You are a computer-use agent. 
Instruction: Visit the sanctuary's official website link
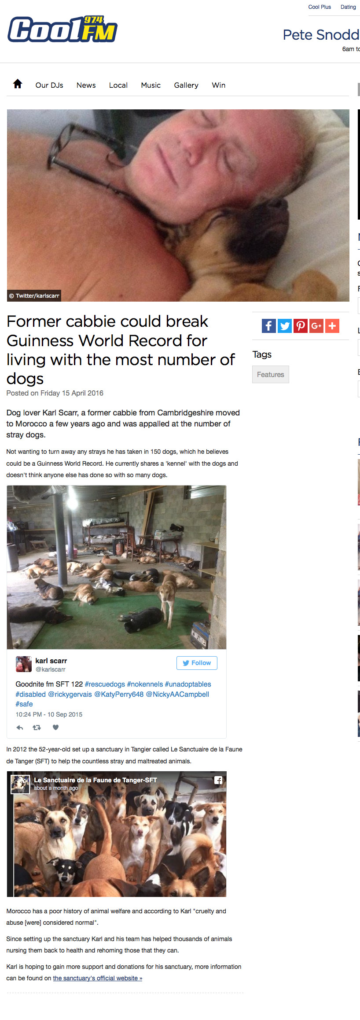point(98,978)
